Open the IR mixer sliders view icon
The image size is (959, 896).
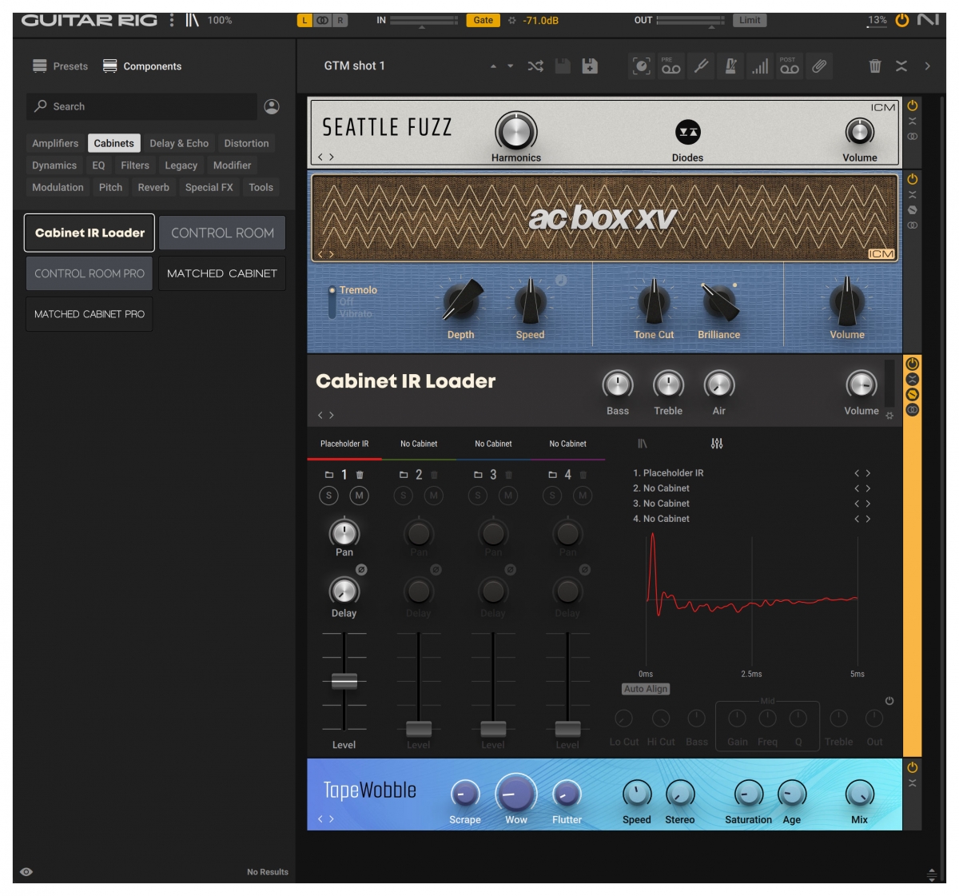coord(717,444)
